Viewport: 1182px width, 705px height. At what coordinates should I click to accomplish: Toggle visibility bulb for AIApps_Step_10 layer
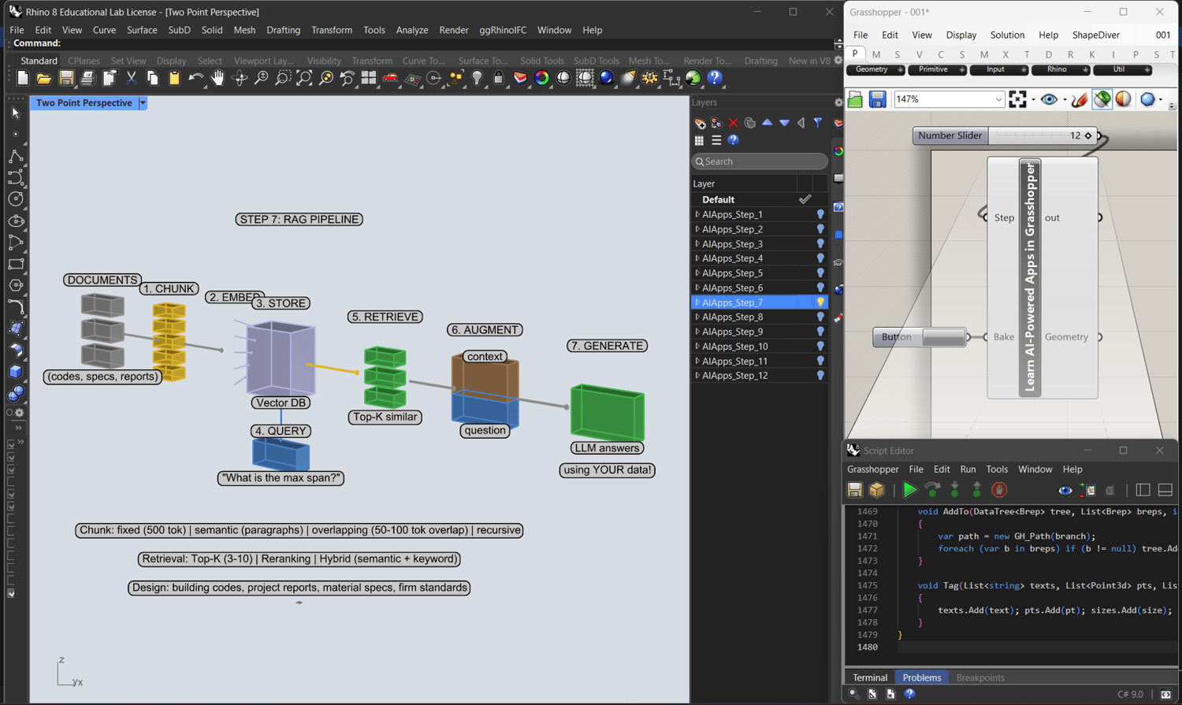tap(820, 347)
